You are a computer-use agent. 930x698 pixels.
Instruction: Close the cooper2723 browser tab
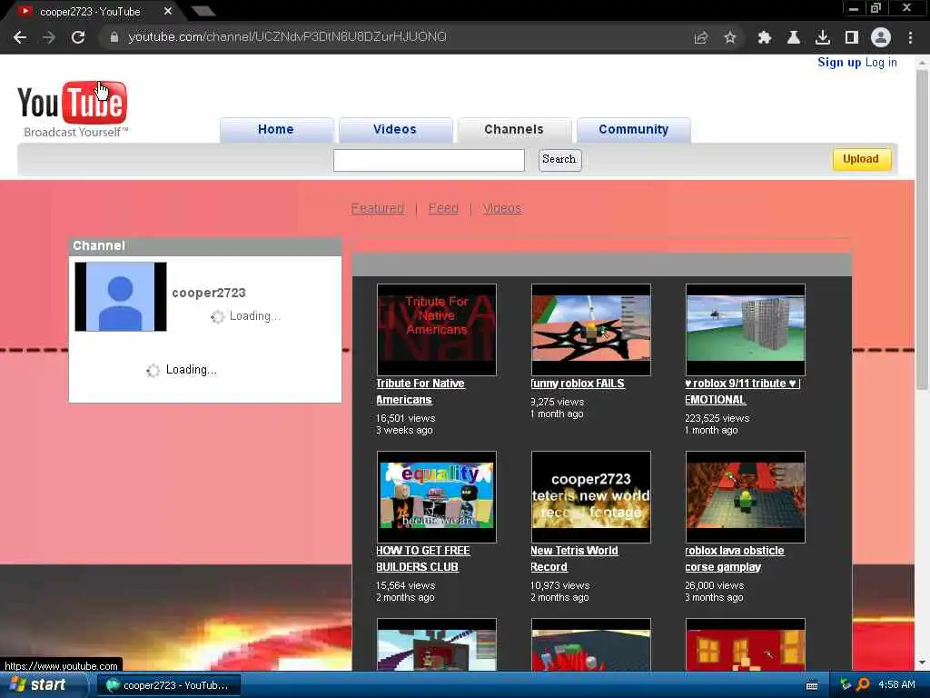pos(168,11)
